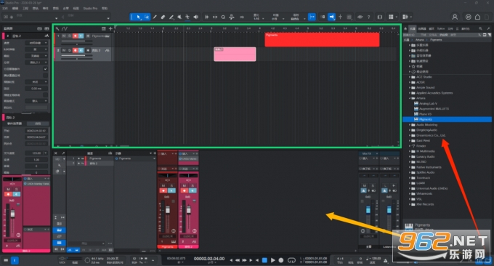The image size is (494, 266).
Task: Open the Splice tab in browser
Action: click(441, 28)
